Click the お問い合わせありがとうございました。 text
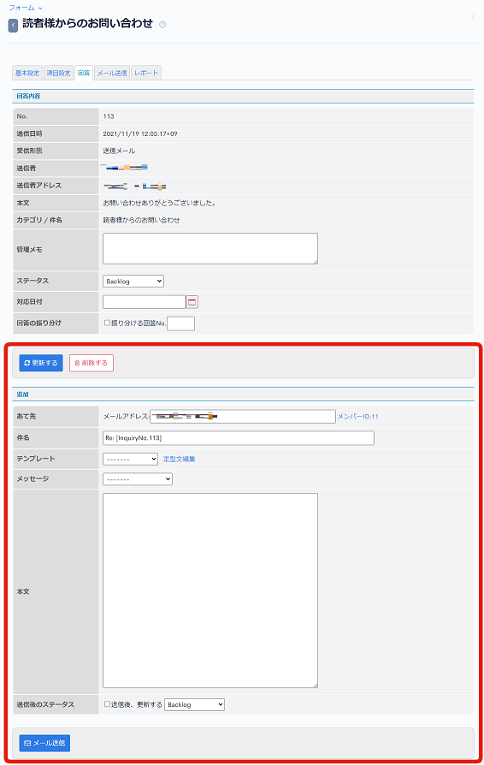This screenshot has width=484, height=765. (x=159, y=203)
